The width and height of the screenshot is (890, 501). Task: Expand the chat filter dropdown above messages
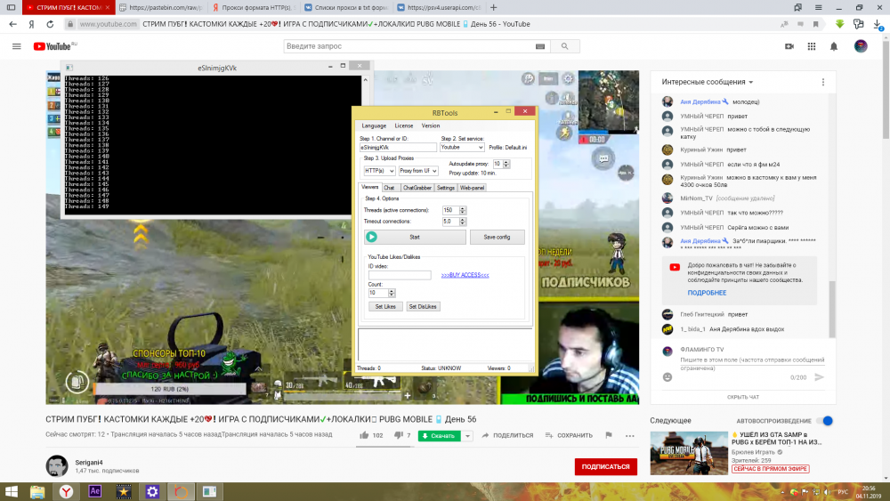point(708,82)
